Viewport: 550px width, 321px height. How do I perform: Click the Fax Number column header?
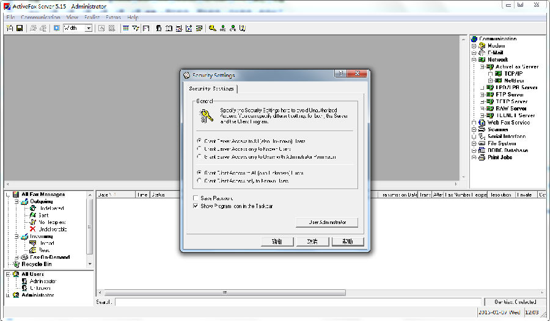tap(457, 195)
